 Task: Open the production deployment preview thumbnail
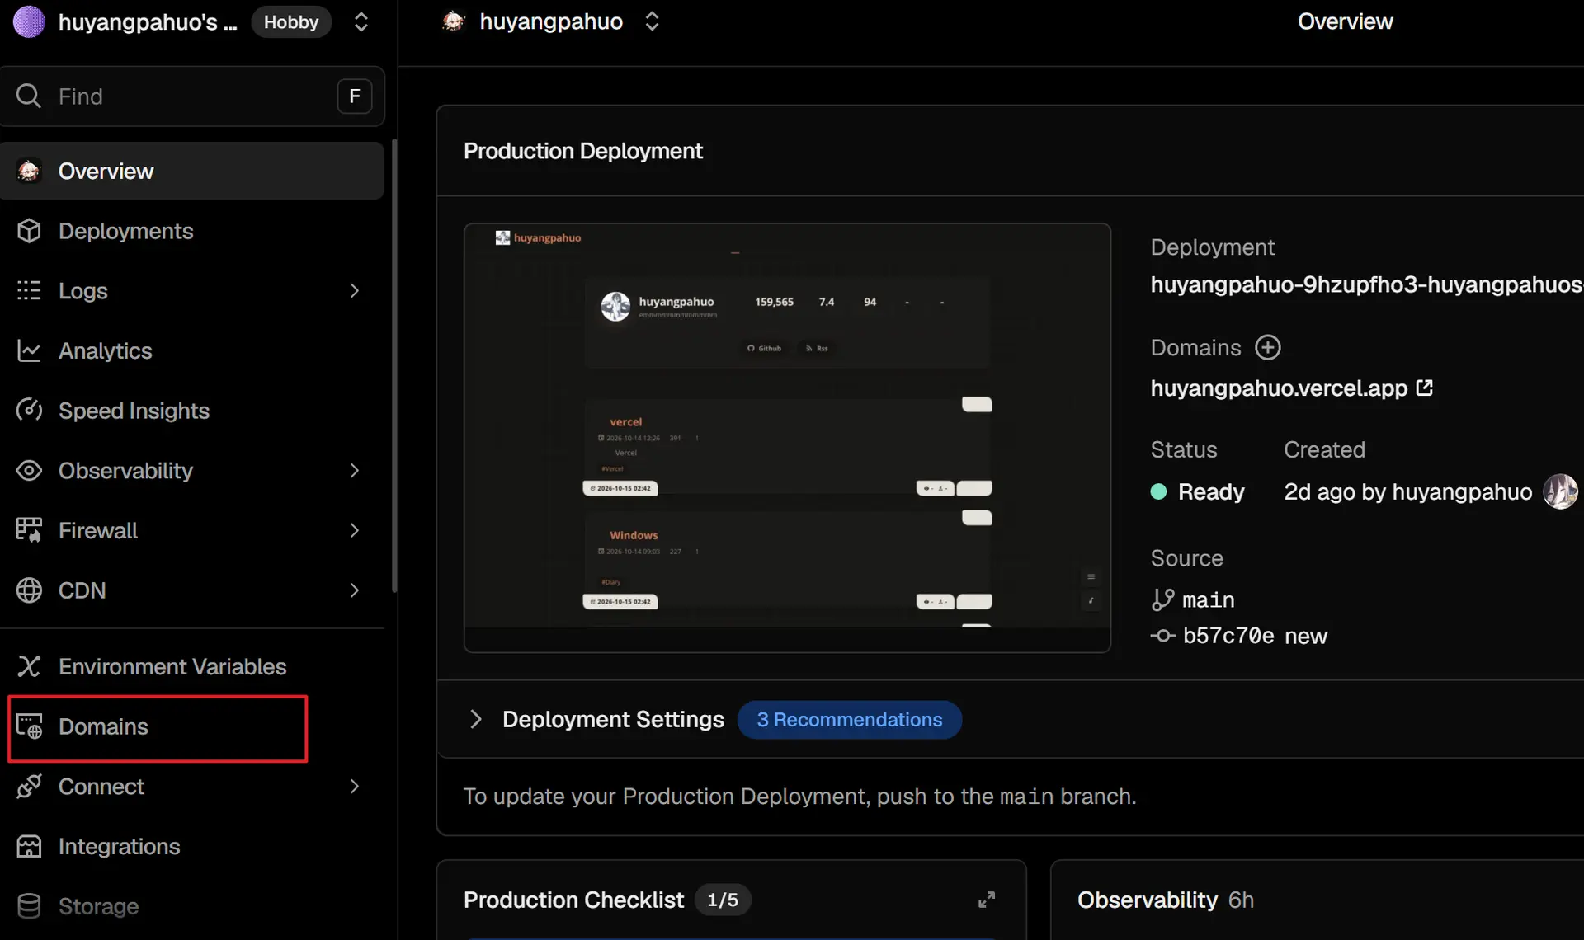(787, 437)
